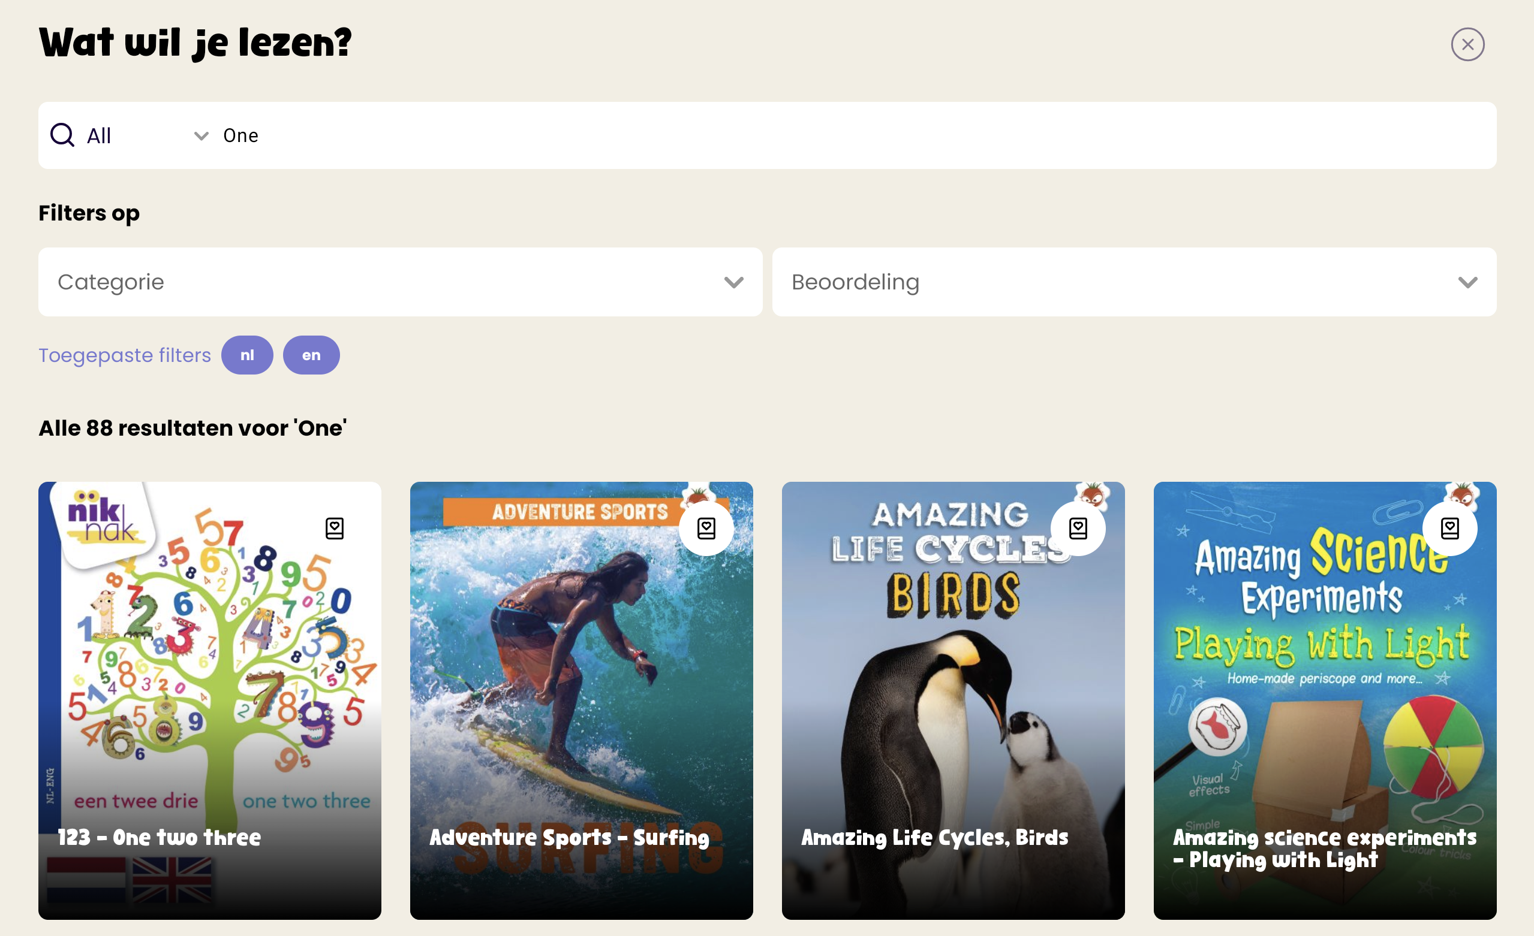Remove the nl language filter
The width and height of the screenshot is (1534, 936).
[247, 355]
